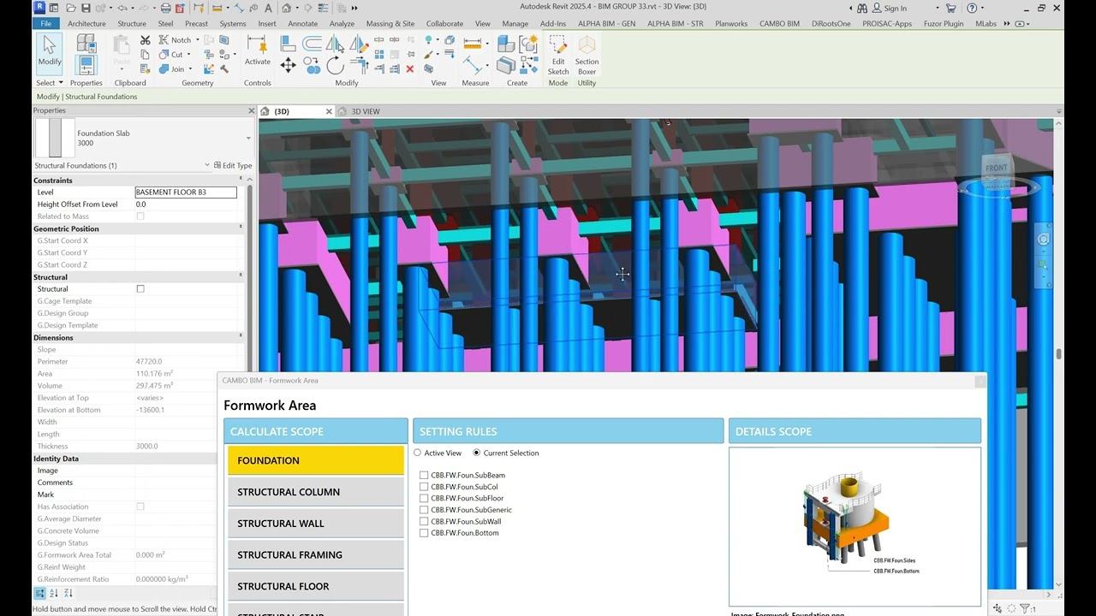The width and height of the screenshot is (1096, 616).
Task: Open the Join geometry dropdown
Action: pyautogui.click(x=190, y=69)
